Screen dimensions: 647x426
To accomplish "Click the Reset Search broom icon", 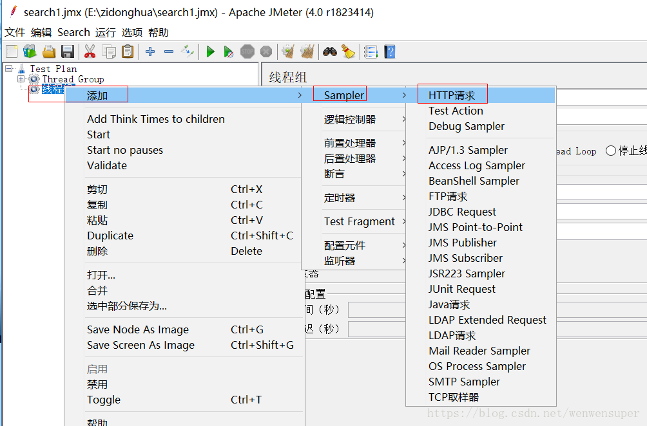I will 348,51.
